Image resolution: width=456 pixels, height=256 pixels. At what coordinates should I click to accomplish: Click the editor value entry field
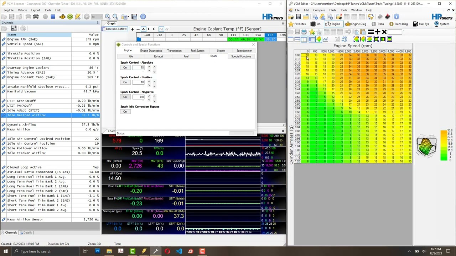coord(395,32)
